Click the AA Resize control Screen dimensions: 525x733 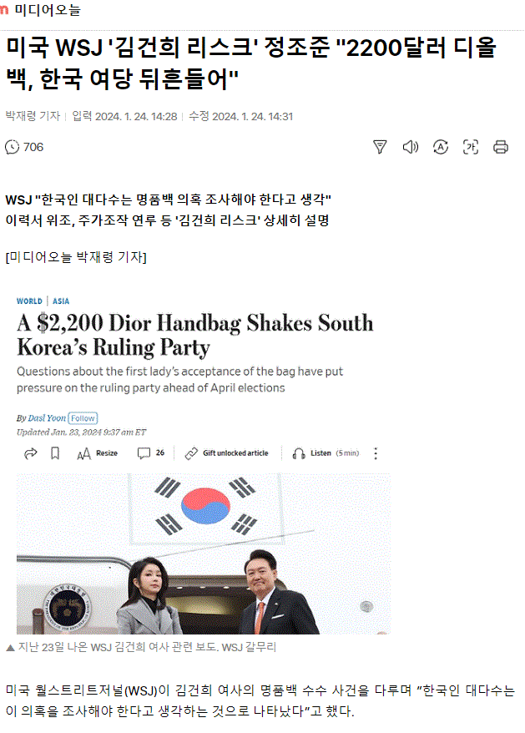(98, 453)
